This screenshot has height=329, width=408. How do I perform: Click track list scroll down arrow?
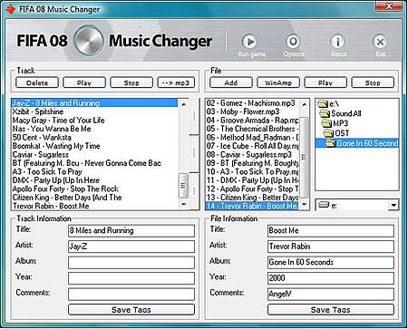coord(183,205)
